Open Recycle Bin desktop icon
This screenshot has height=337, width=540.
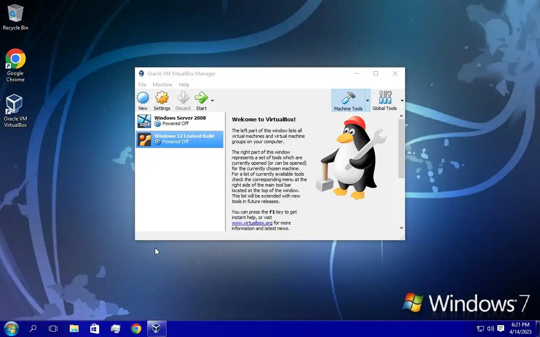coord(16,17)
